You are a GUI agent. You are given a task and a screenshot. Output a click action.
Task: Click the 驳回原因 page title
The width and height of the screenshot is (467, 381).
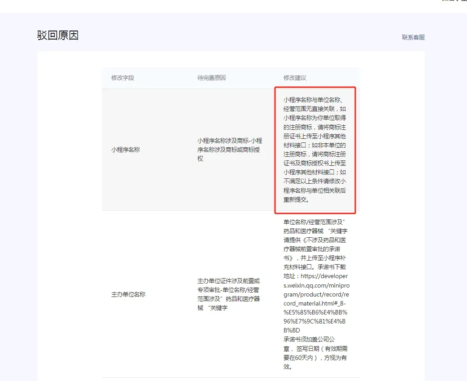coord(57,35)
